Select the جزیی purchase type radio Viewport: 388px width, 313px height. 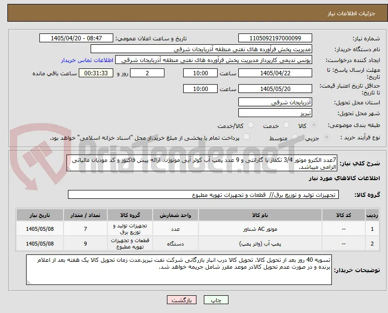click(326, 137)
